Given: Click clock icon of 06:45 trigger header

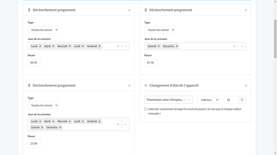Looking at the screenshot, I should coord(29,10).
